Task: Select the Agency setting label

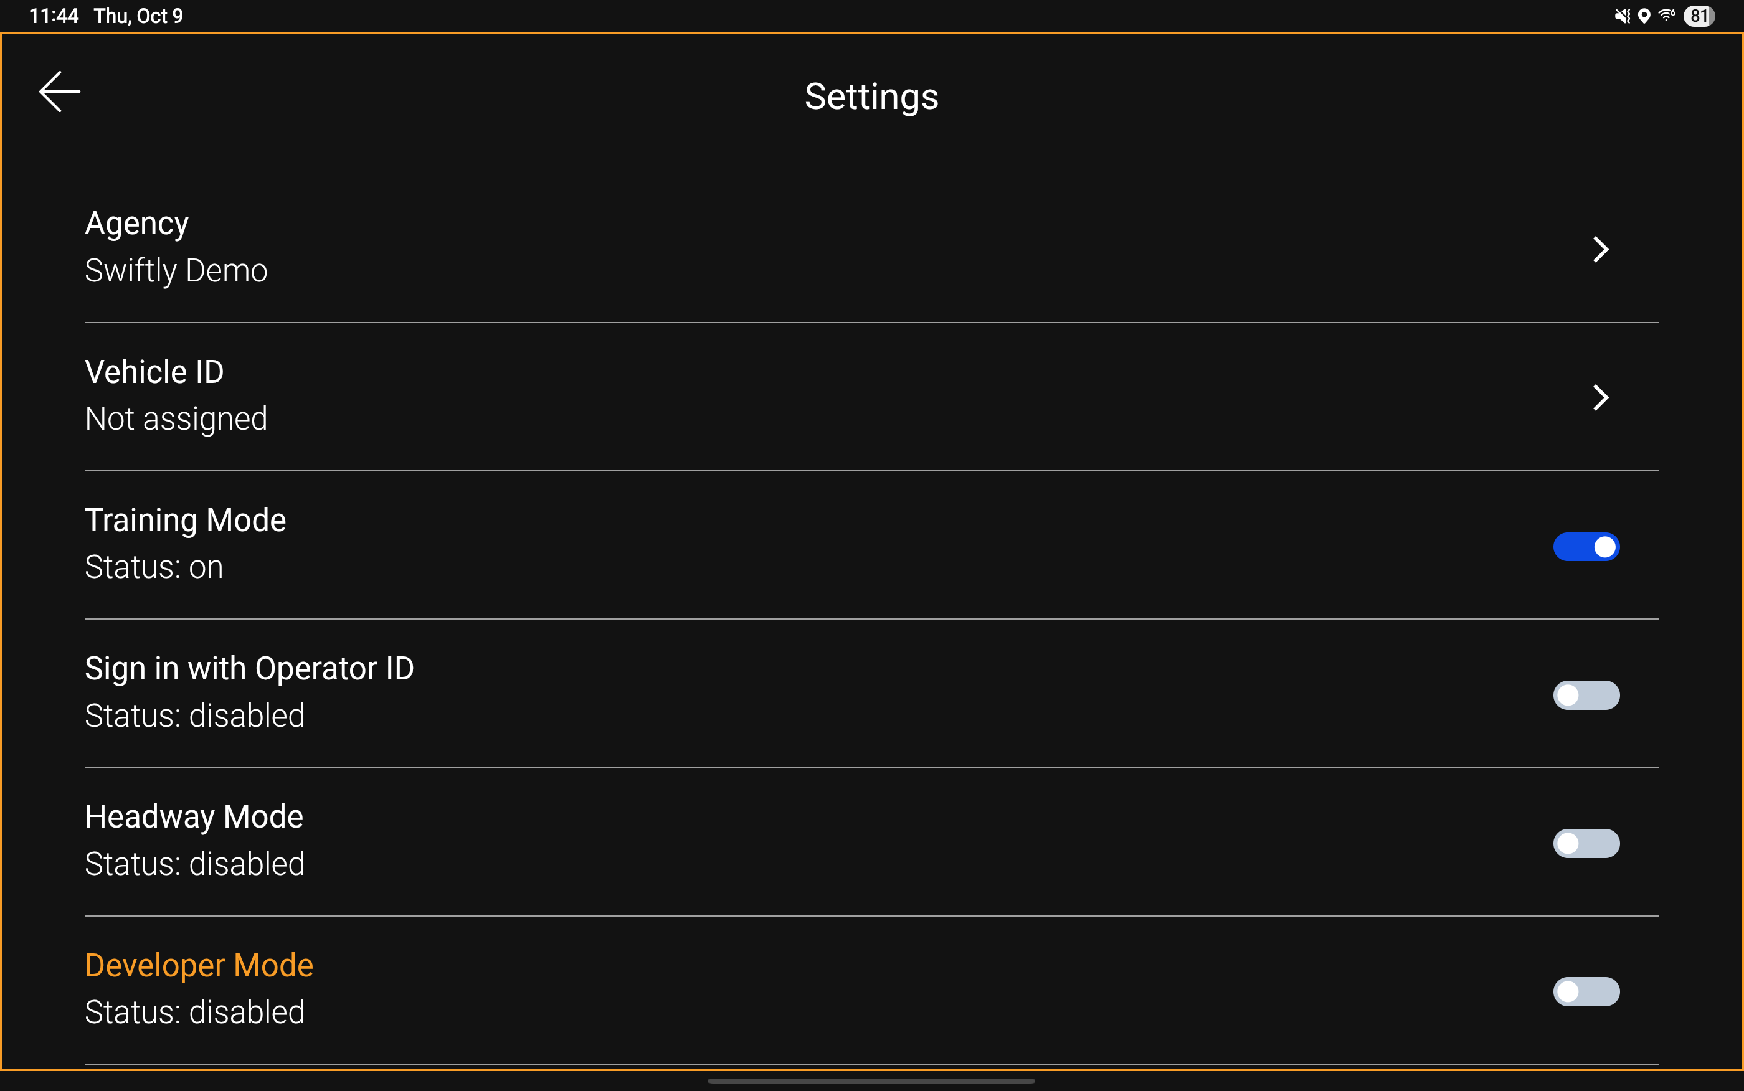Action: [x=137, y=224]
